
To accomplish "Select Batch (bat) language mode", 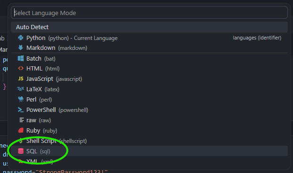I will pyautogui.click(x=149, y=59).
